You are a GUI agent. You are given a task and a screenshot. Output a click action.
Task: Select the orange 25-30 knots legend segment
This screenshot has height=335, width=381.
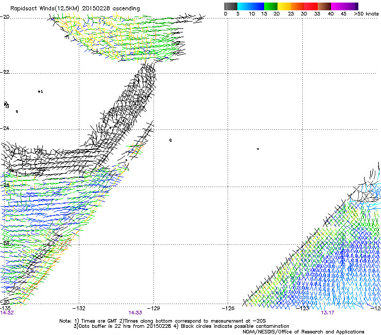298,6
